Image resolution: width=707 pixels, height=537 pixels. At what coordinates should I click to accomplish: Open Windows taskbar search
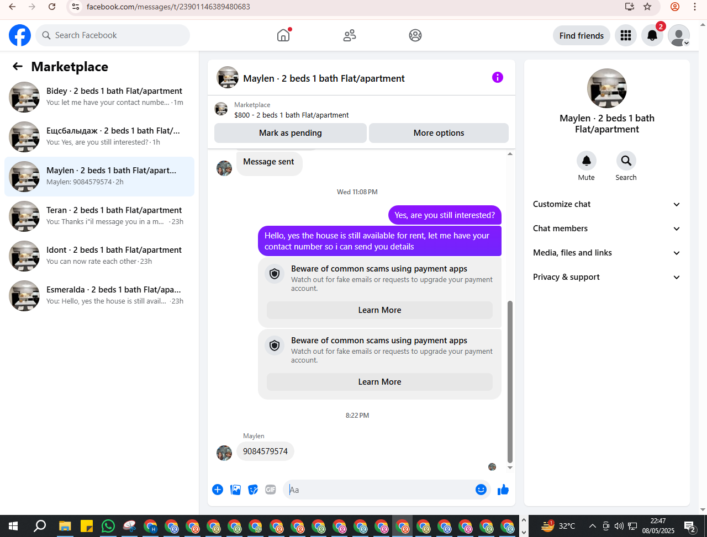40,526
